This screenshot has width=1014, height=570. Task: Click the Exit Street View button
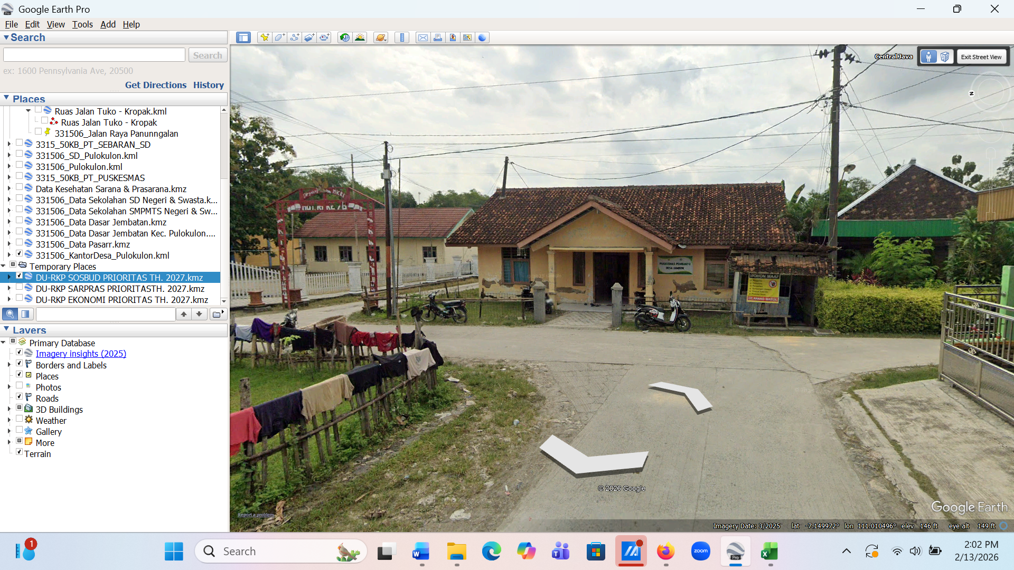pos(981,57)
